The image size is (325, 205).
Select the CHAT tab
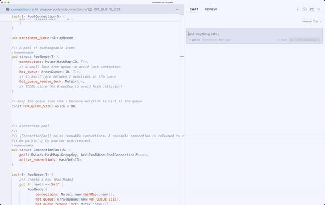pos(194,9)
